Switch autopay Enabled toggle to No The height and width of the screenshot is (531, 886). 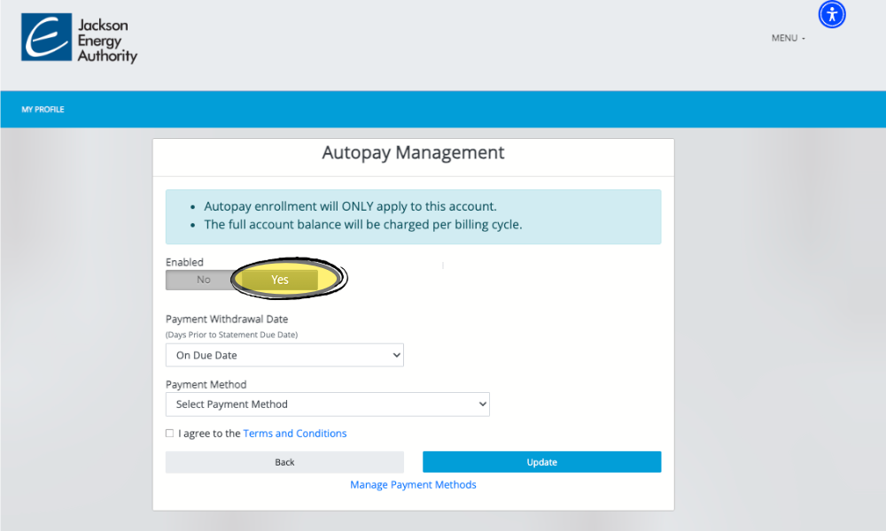coord(203,280)
